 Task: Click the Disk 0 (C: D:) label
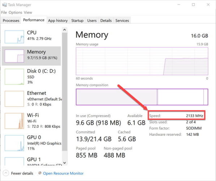tap(41, 71)
